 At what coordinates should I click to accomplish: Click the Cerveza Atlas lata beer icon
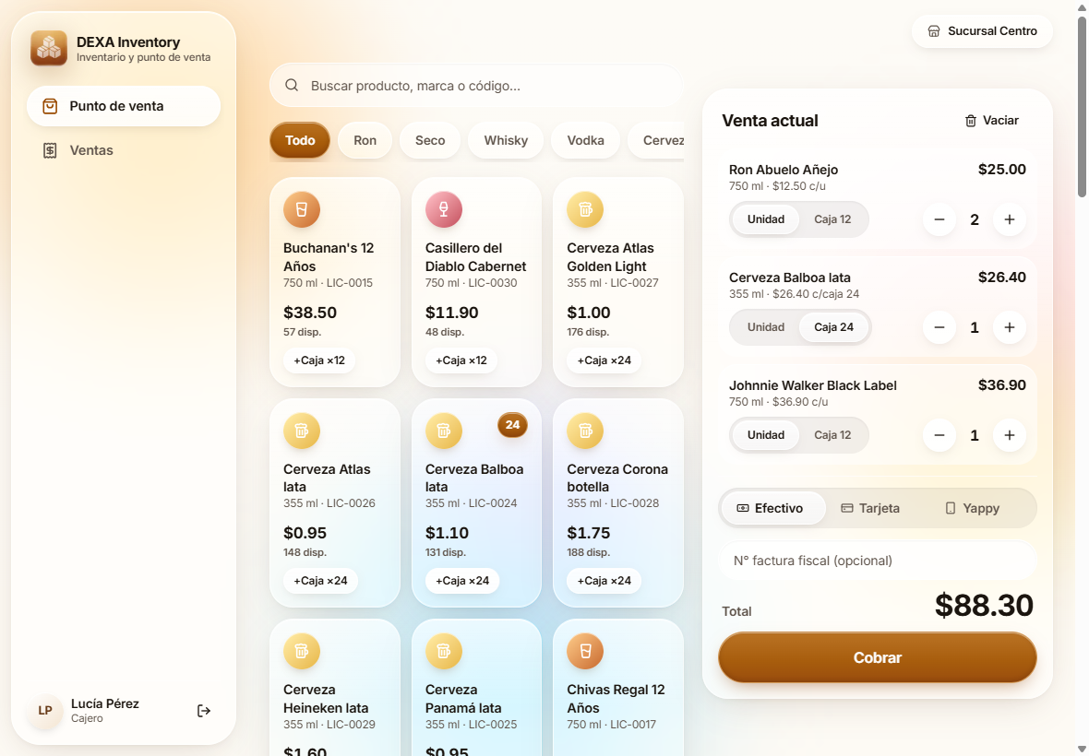coord(302,431)
